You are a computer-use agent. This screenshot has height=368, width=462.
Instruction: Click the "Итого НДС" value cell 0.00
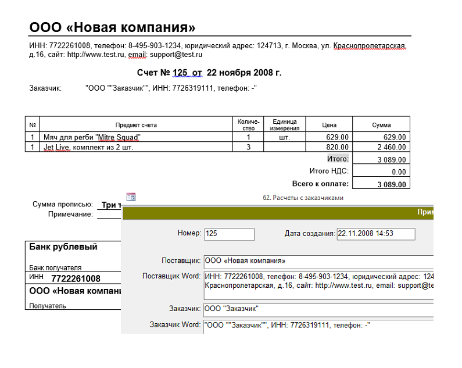pyautogui.click(x=381, y=172)
